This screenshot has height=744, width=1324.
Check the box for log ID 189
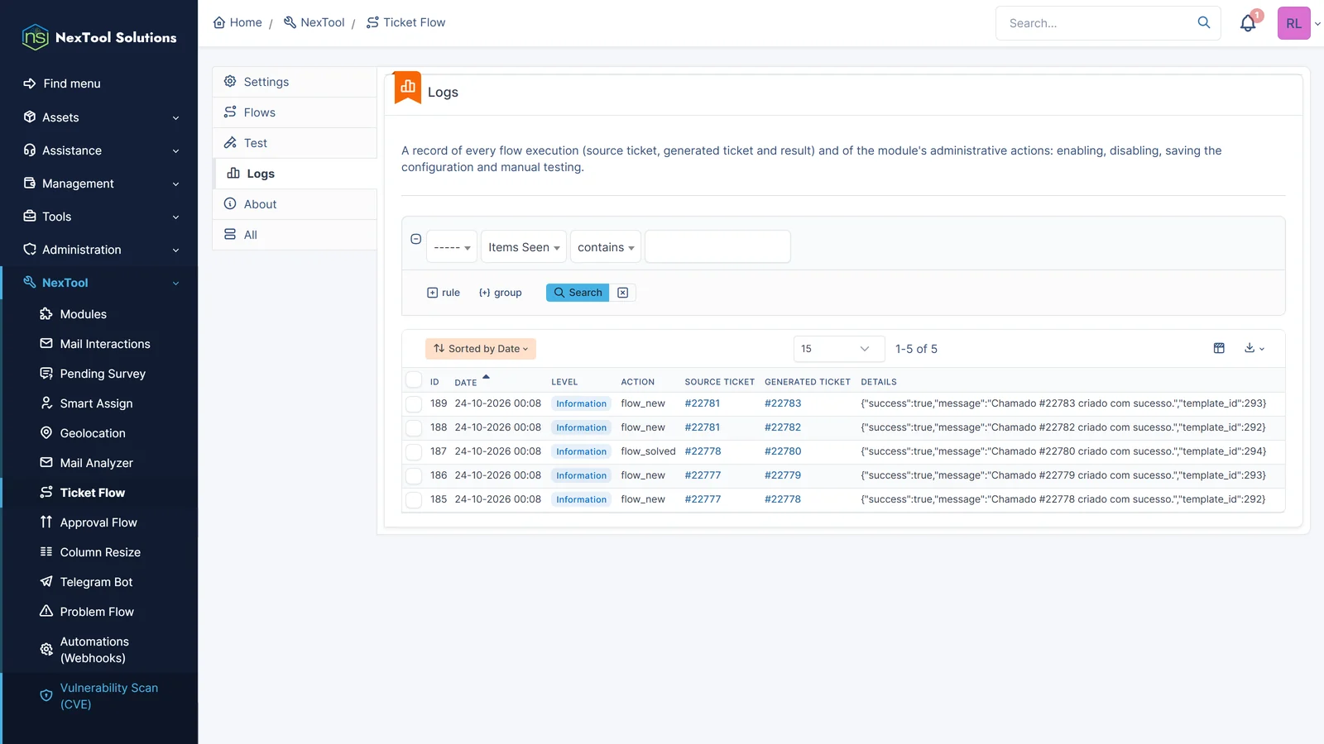pyautogui.click(x=414, y=404)
